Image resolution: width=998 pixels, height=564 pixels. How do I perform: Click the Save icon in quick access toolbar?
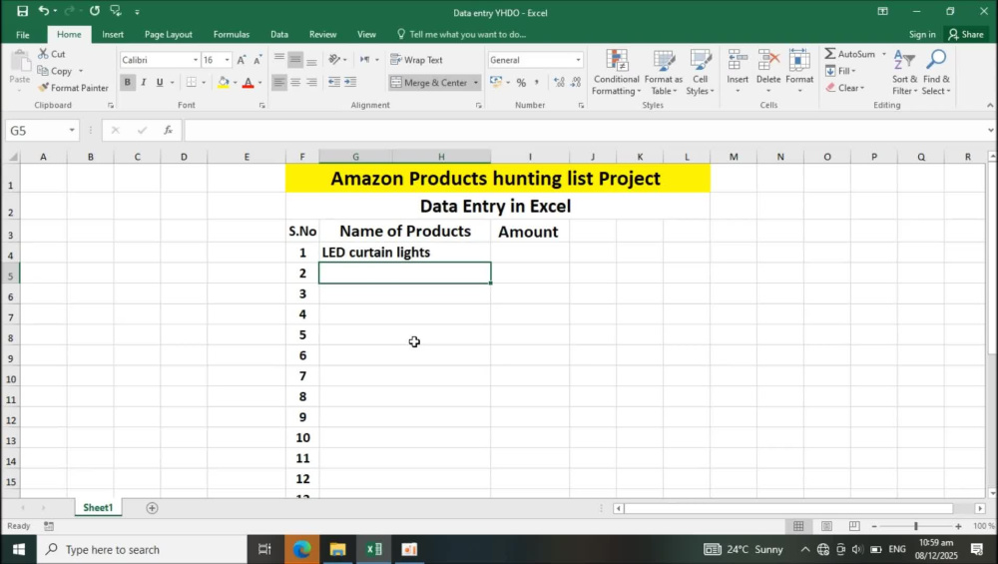point(22,11)
